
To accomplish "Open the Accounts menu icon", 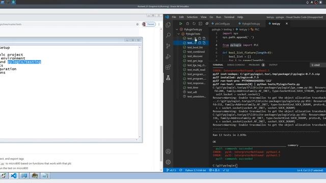I will (x=168, y=151).
